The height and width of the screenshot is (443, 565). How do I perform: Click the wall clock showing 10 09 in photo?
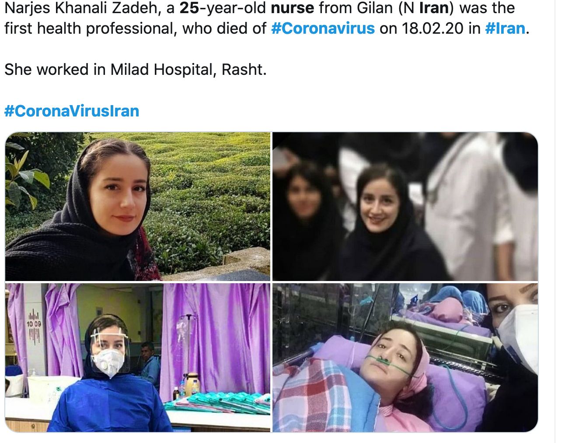(34, 325)
